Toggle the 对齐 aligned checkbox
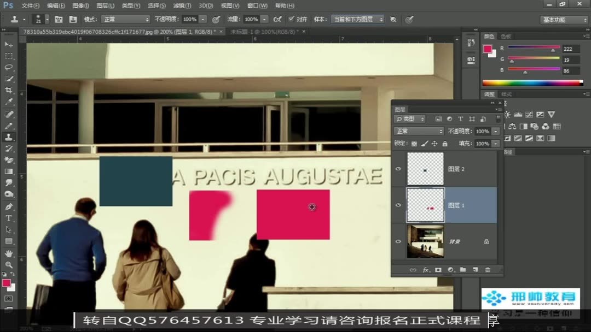 (x=291, y=19)
